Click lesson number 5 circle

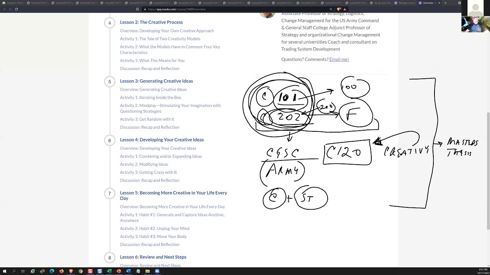(109, 82)
